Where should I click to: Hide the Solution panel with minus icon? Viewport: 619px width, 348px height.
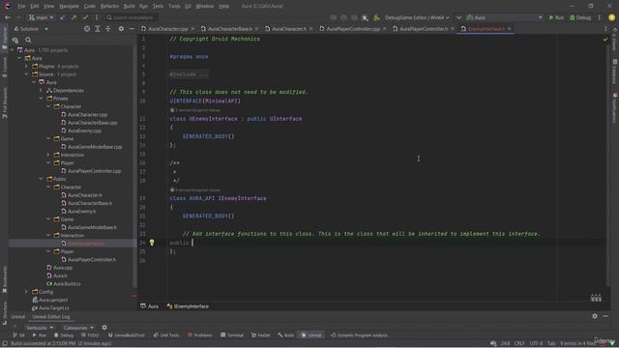(132, 29)
